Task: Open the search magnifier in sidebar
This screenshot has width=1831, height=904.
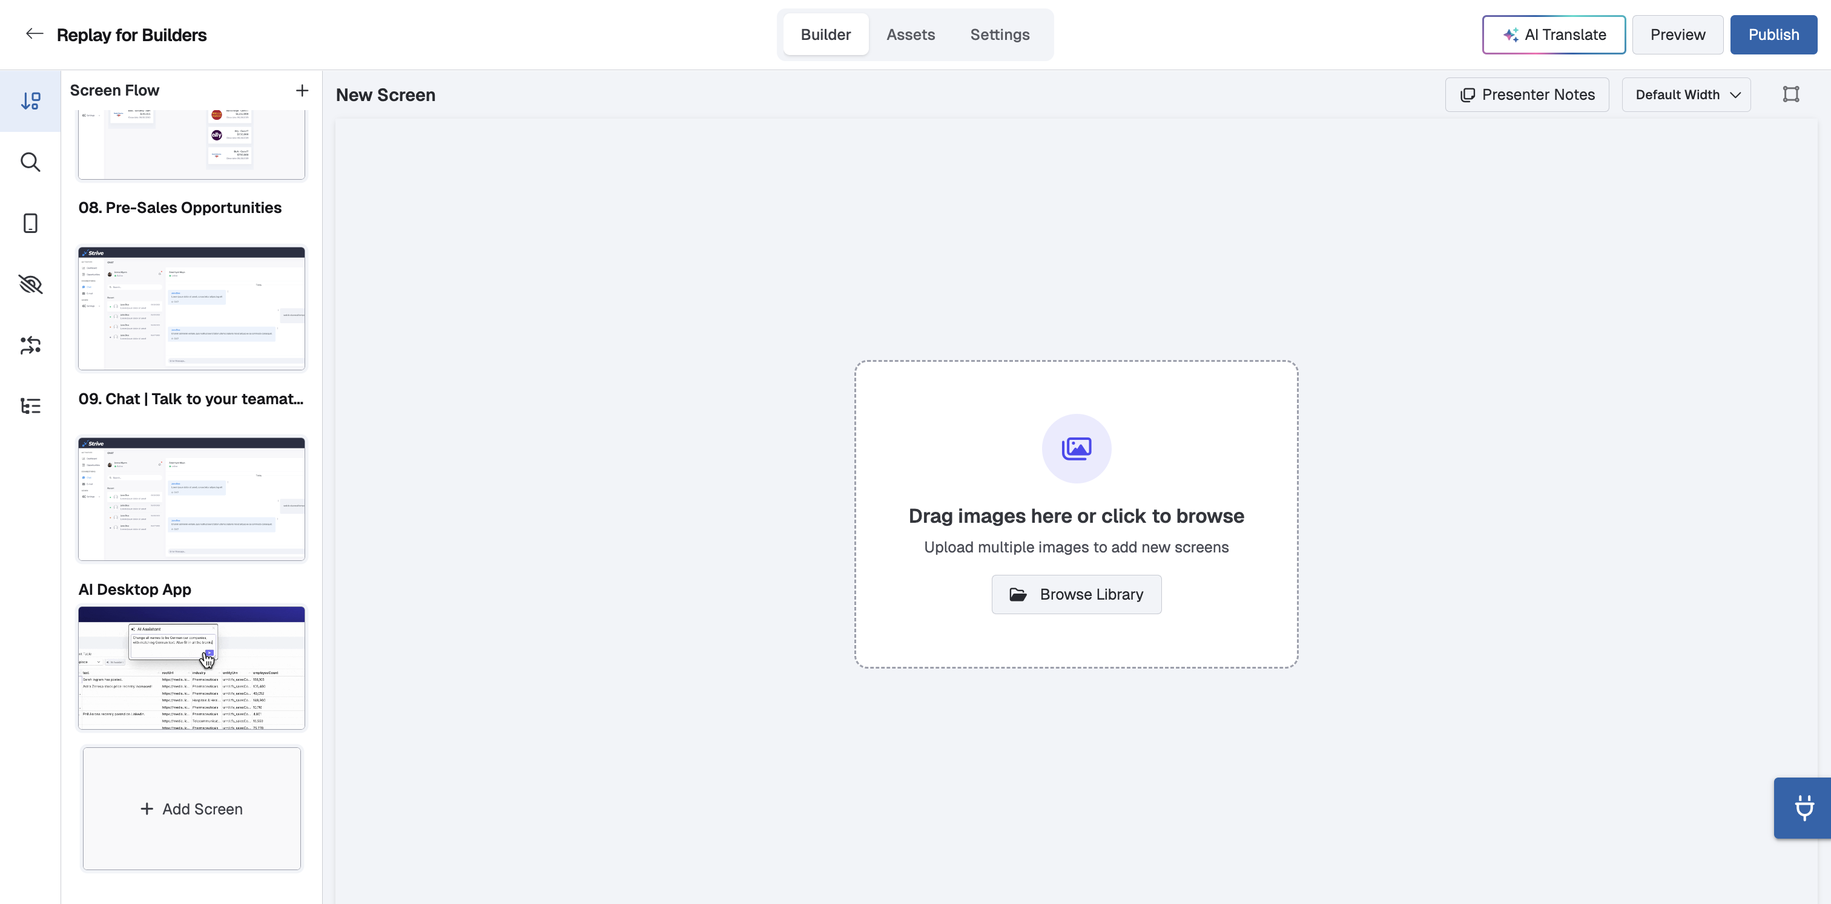Action: coord(30,162)
